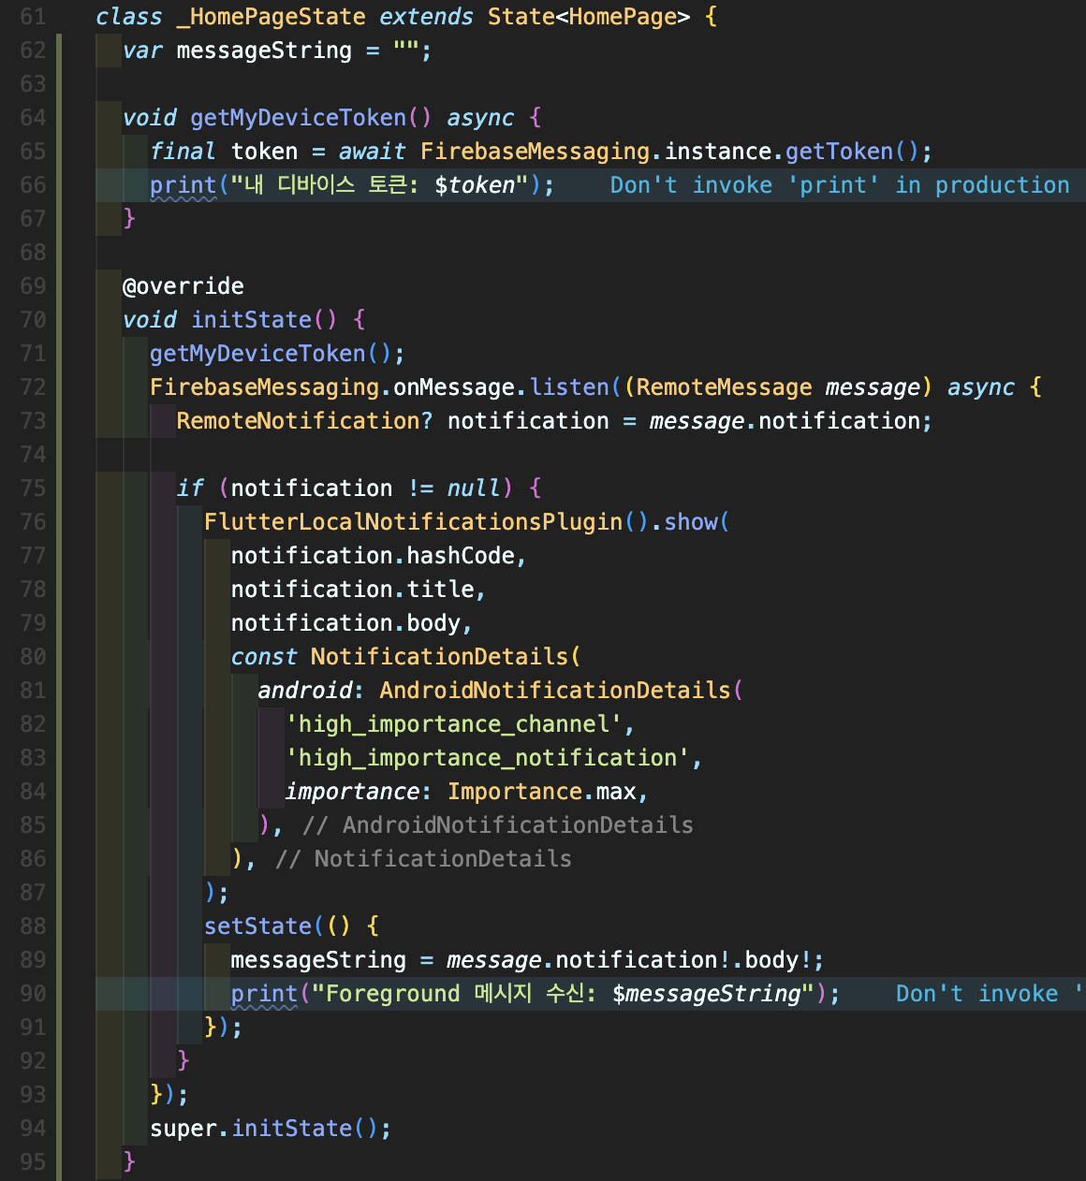Click the onMessage property on line 72
Screen dimensions: 1086x1181
453,387
